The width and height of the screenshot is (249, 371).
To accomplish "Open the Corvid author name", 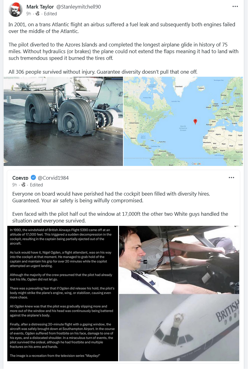I will tap(20, 178).
